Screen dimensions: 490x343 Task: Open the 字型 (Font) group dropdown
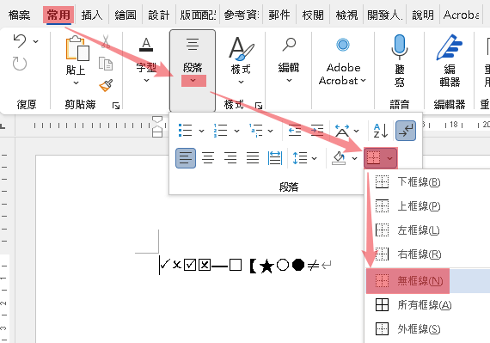click(x=146, y=59)
